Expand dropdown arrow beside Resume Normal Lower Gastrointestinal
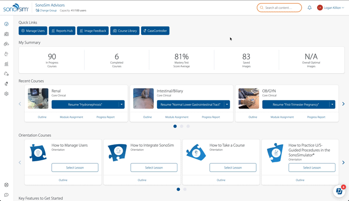Image resolution: width=349 pixels, height=201 pixels. click(x=227, y=104)
